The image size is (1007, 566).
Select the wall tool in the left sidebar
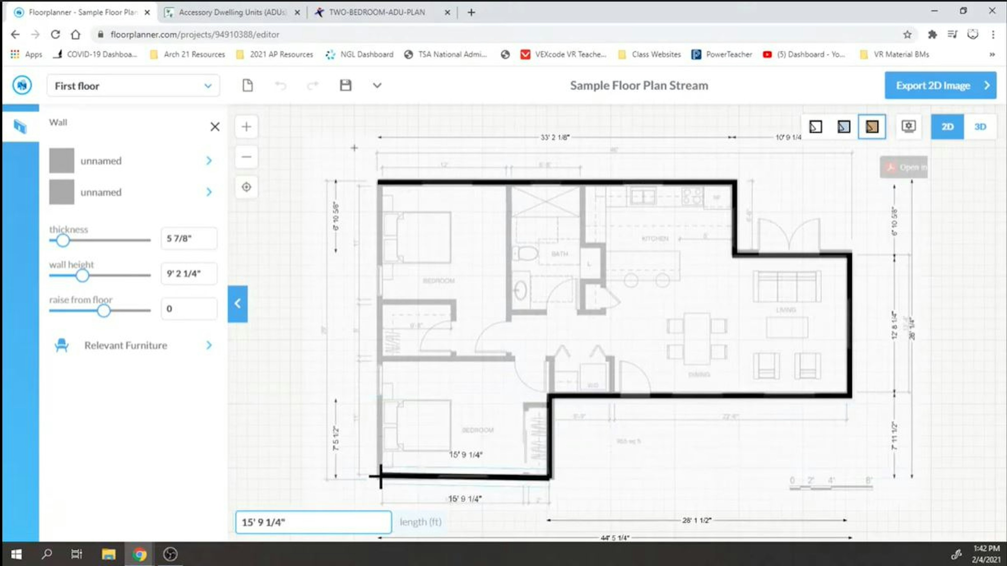click(x=20, y=127)
